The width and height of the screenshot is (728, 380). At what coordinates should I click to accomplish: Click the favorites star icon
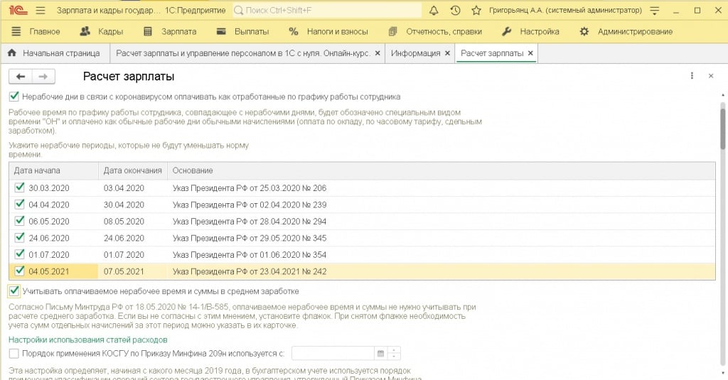click(x=475, y=11)
